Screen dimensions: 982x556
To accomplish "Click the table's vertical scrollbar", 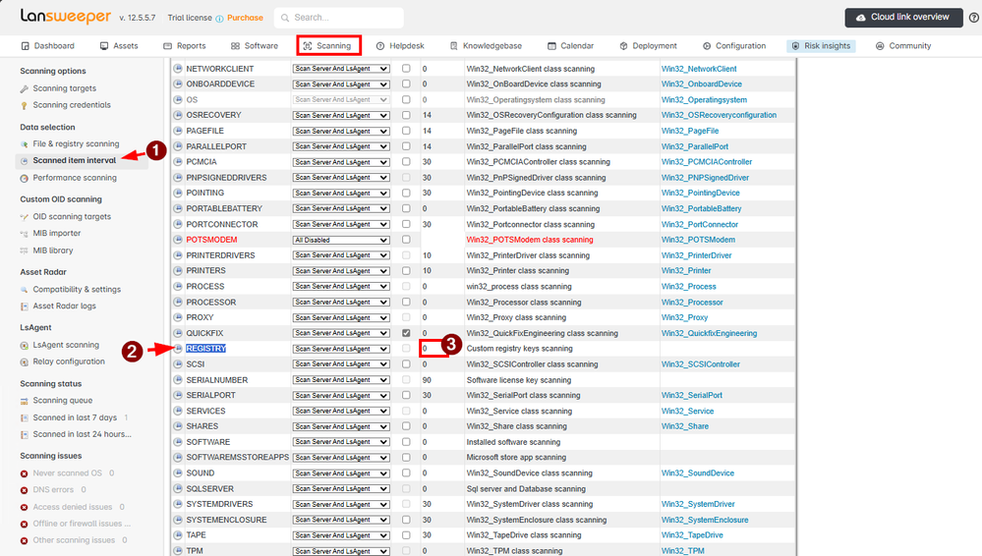I will [791, 295].
